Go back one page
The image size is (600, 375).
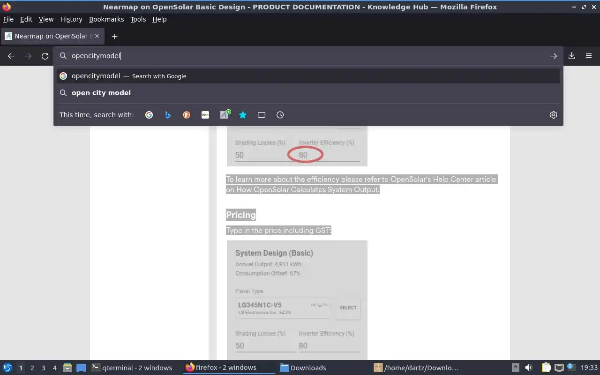[x=11, y=56]
